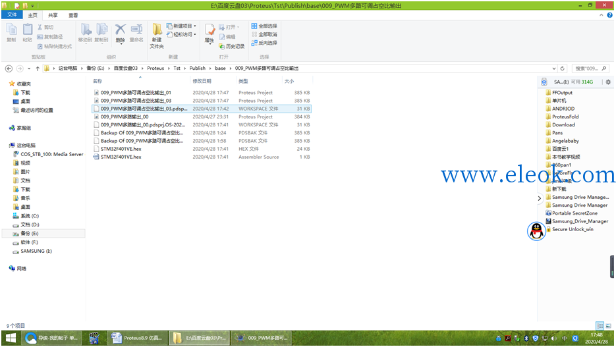Click the Up one level arrow
The width and height of the screenshot is (616, 347).
pyautogui.click(x=38, y=68)
